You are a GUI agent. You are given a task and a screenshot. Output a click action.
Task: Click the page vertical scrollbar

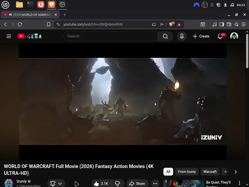click(247, 51)
